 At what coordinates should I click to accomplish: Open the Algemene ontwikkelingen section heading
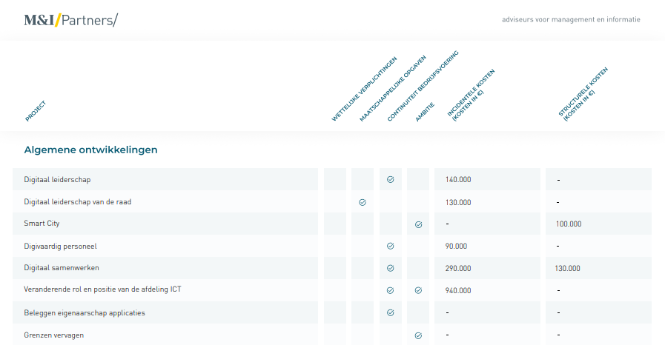point(90,150)
